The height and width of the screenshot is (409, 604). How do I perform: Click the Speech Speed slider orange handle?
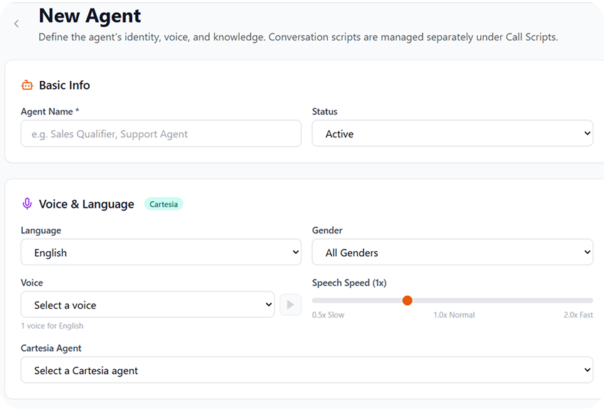coord(407,300)
